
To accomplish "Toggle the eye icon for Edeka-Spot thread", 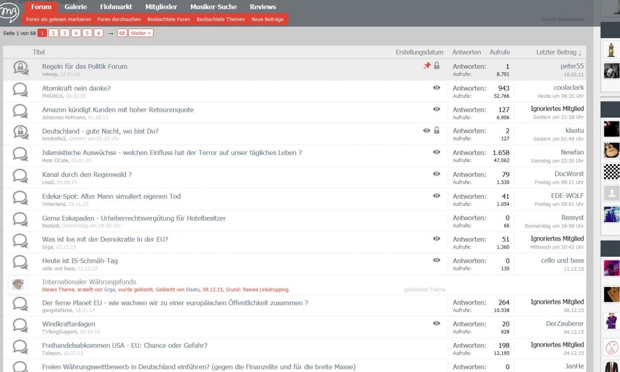I will click(436, 196).
